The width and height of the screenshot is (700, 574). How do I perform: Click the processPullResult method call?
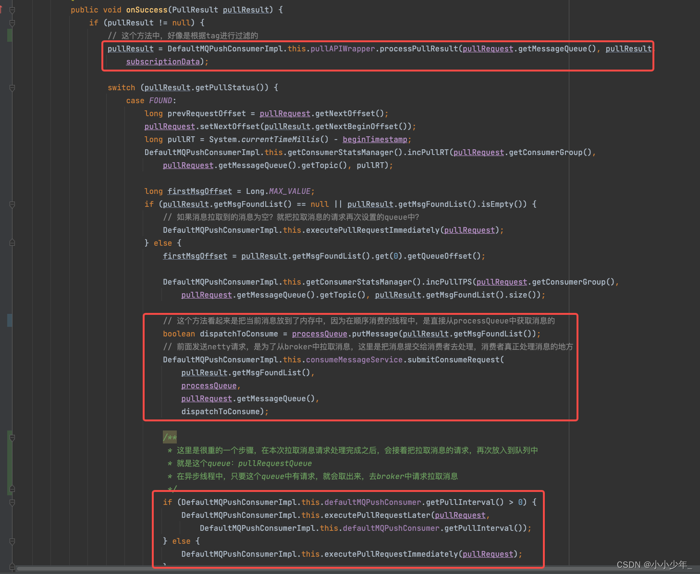(x=419, y=48)
